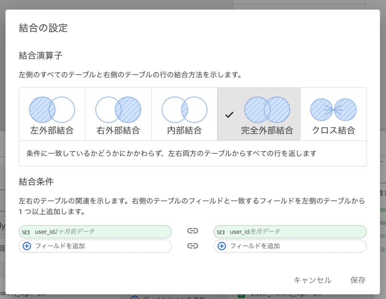The image size is (386, 299).
Task: Click the plus icon in right フィールドを追加
Action: point(222,246)
